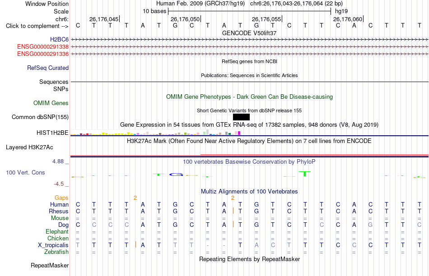Click the Mouse species row label
The height and width of the screenshot is (276, 429).
60,218
